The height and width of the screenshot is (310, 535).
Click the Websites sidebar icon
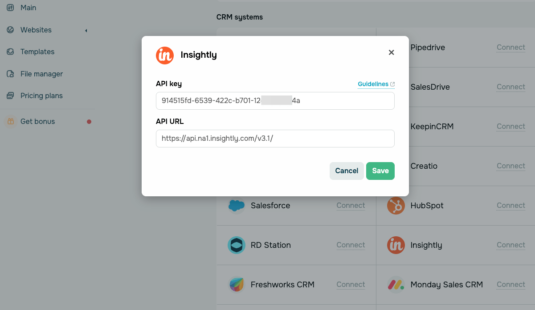[10, 30]
